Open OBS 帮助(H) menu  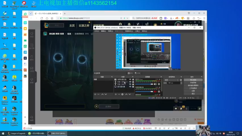144,31
